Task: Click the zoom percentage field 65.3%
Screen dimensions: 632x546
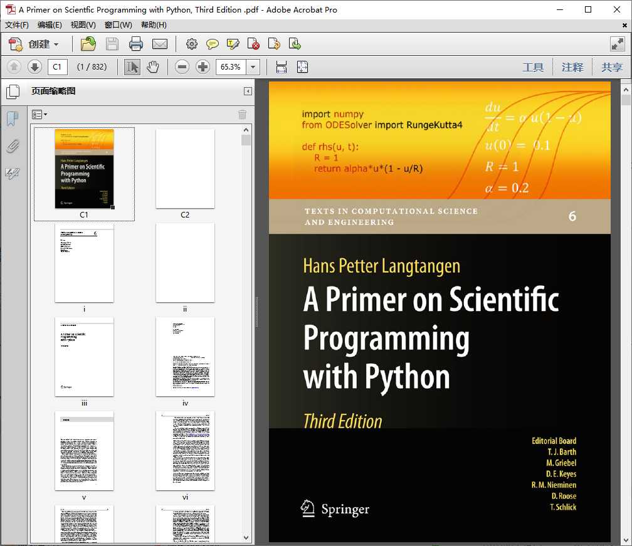Action: tap(231, 67)
